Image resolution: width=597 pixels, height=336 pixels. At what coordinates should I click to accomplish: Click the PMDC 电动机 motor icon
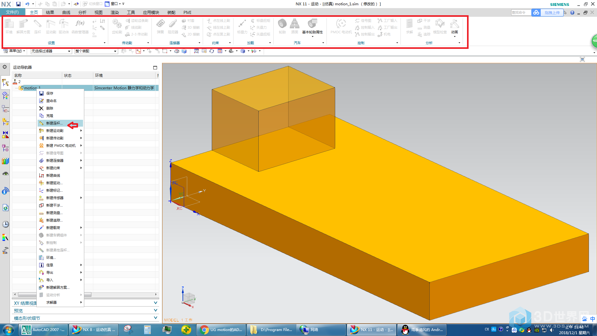pos(341,26)
